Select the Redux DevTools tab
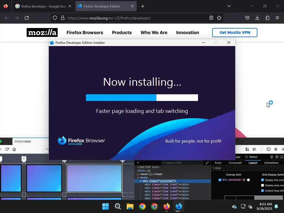 (x=251, y=157)
